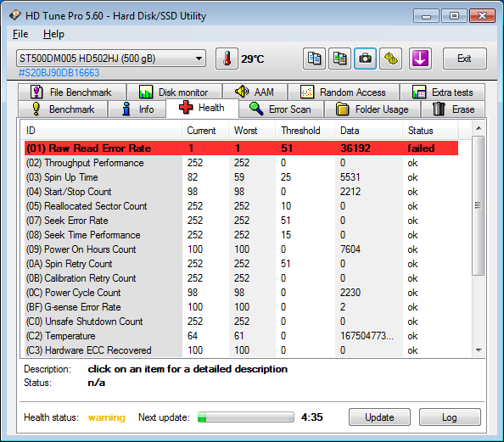The height and width of the screenshot is (442, 504).
Task: Click the camera save screenshot icon
Action: pos(365,59)
